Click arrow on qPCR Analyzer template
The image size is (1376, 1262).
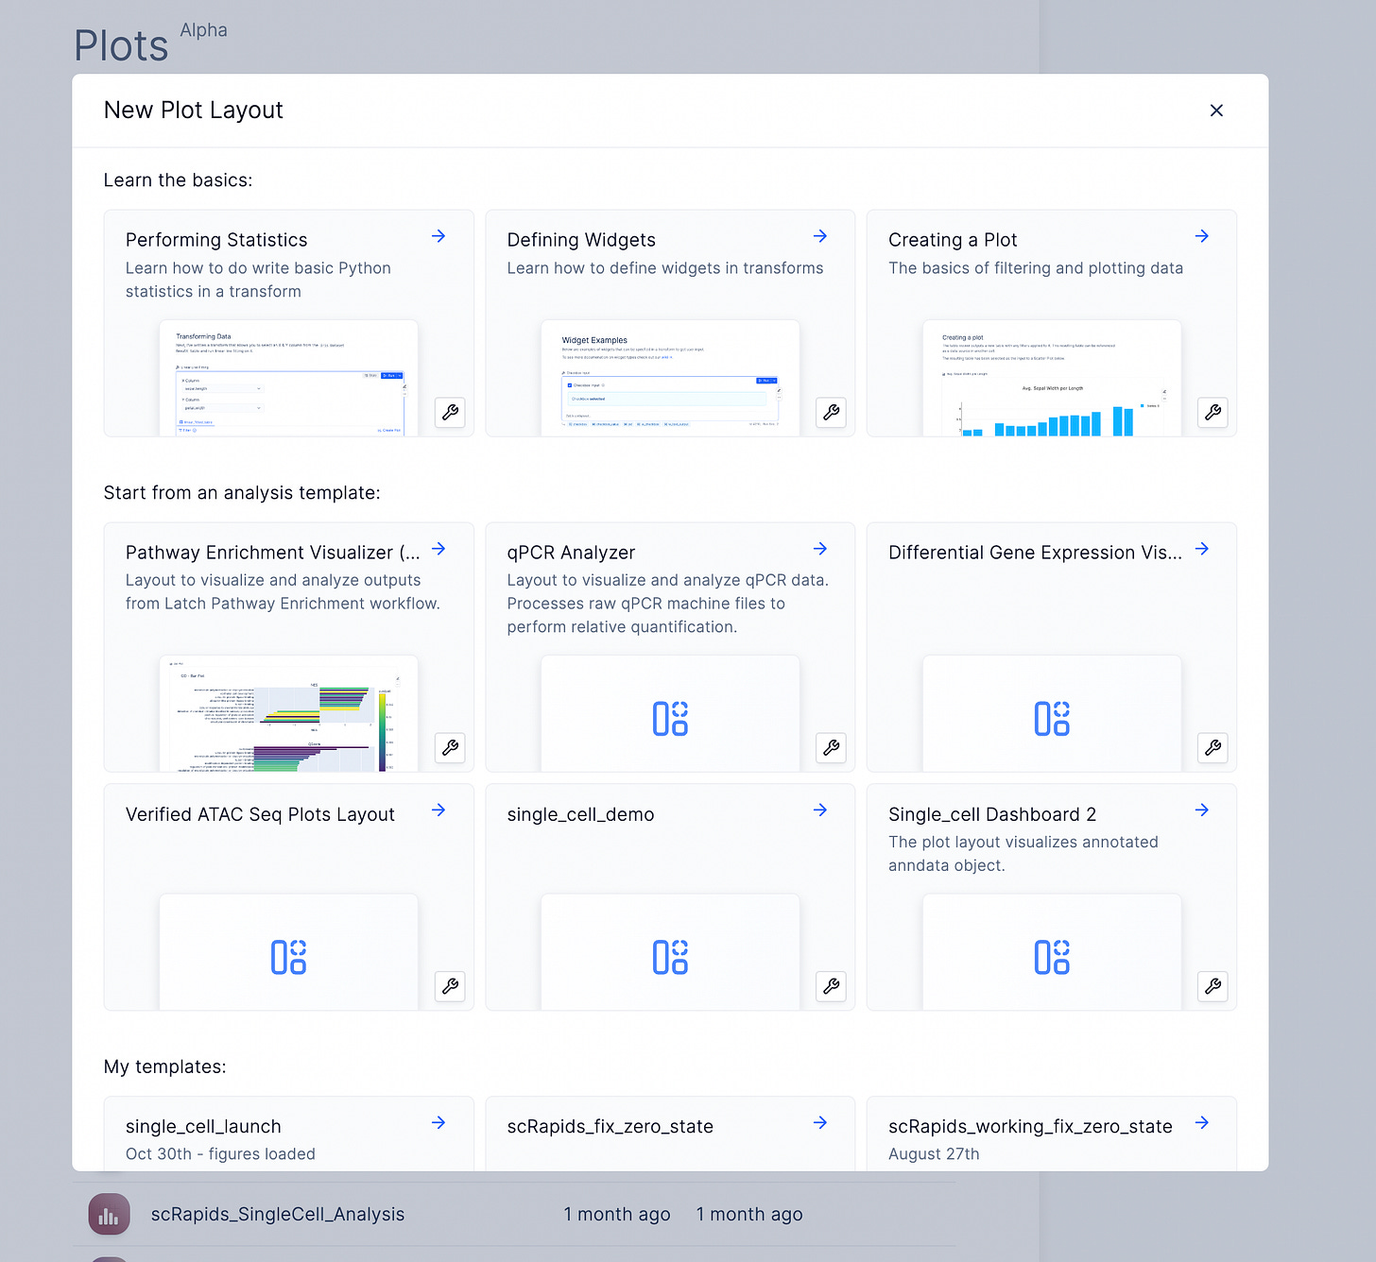tap(820, 549)
